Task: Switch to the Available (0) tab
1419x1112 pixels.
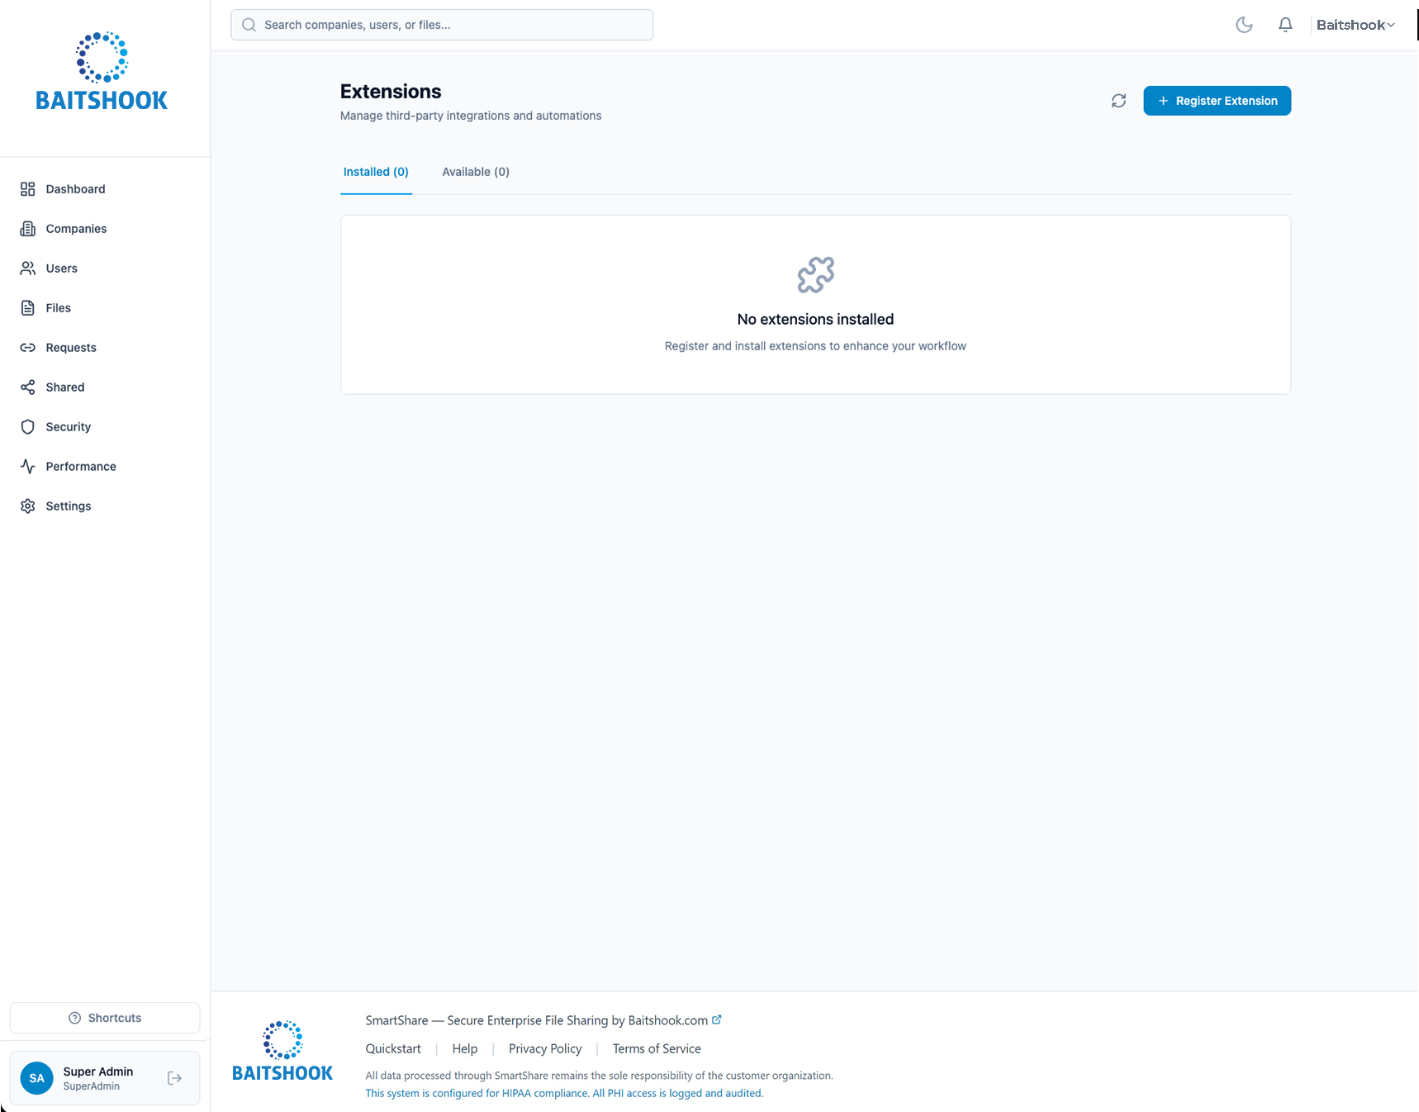Action: 476,172
